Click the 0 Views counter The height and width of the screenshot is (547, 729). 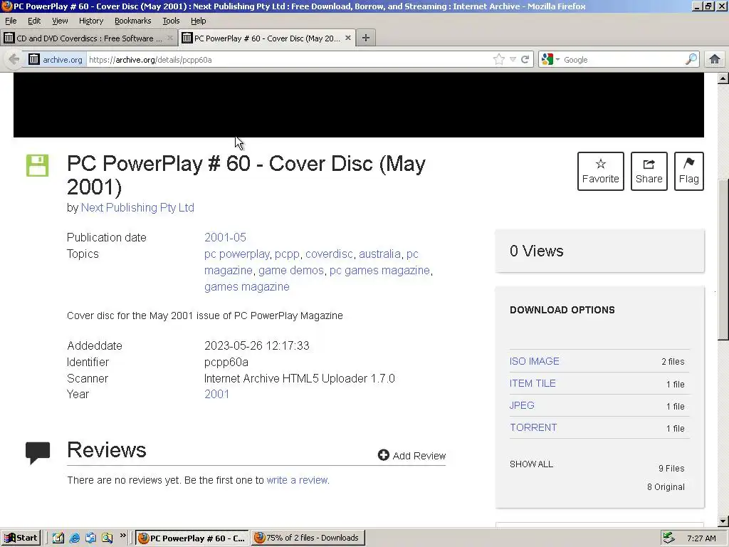[537, 251]
